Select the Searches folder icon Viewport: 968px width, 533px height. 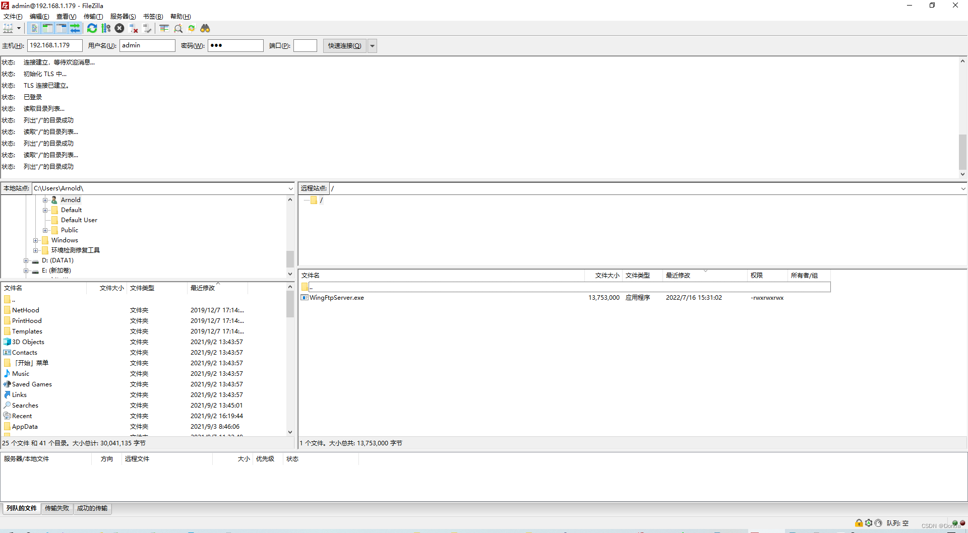click(x=7, y=406)
